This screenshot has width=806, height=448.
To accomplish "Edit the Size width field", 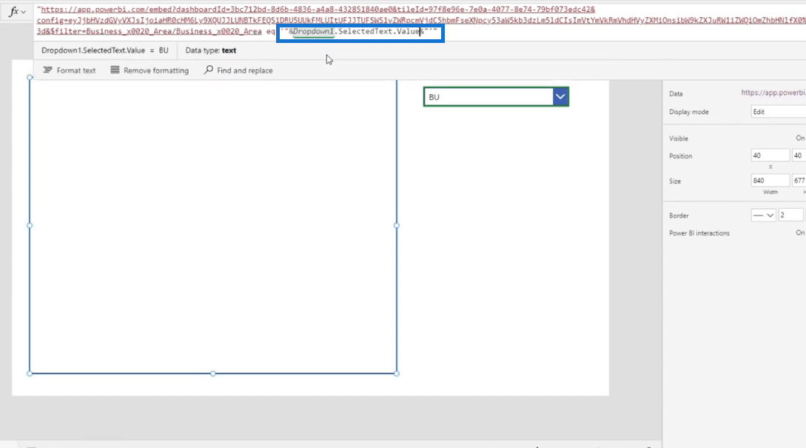I will tap(770, 181).
